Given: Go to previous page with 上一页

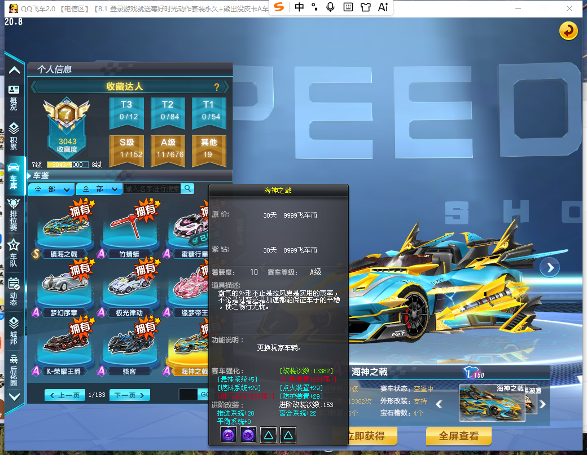Looking at the screenshot, I should [65, 395].
